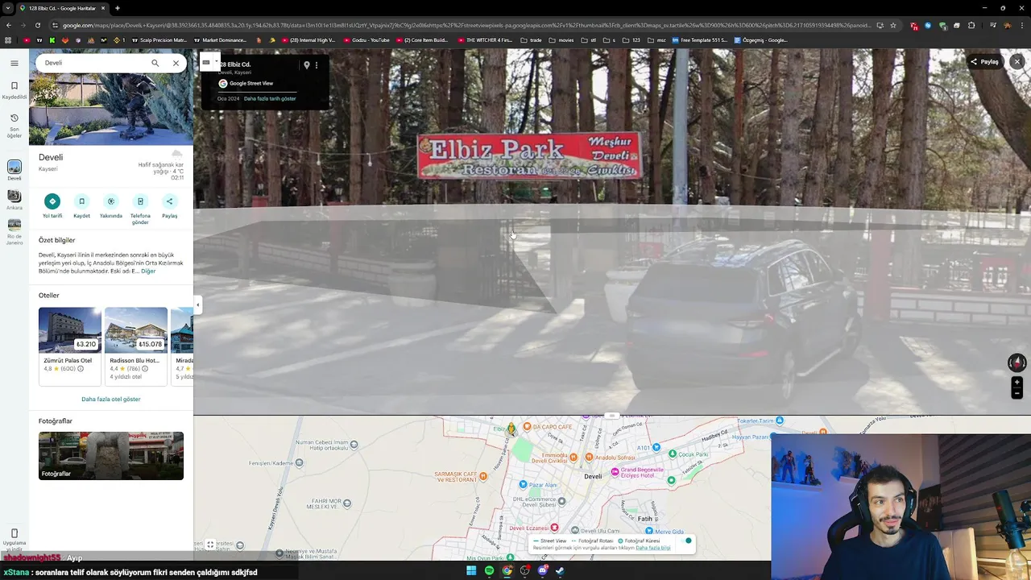
Task: Close Street View with X button
Action: [x=1017, y=62]
